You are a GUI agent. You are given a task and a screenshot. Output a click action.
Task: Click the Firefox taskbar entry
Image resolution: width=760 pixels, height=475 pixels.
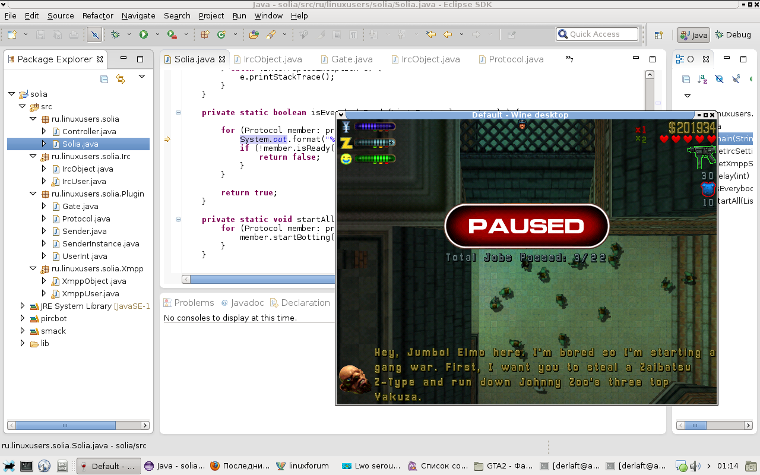coord(240,466)
